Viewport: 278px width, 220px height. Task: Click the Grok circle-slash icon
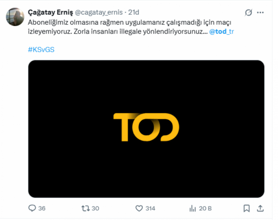coord(248,13)
